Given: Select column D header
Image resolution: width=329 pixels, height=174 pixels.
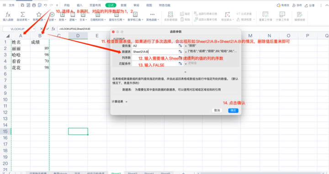Looking at the screenshot, I should point(78,36).
